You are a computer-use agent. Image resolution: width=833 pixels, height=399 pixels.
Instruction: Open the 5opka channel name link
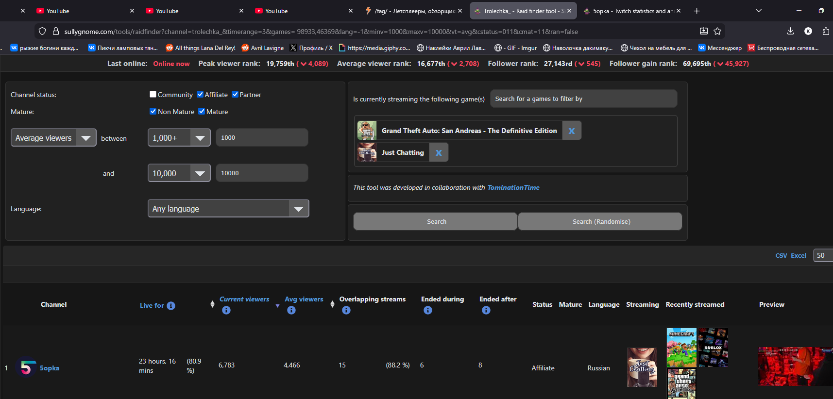click(50, 368)
